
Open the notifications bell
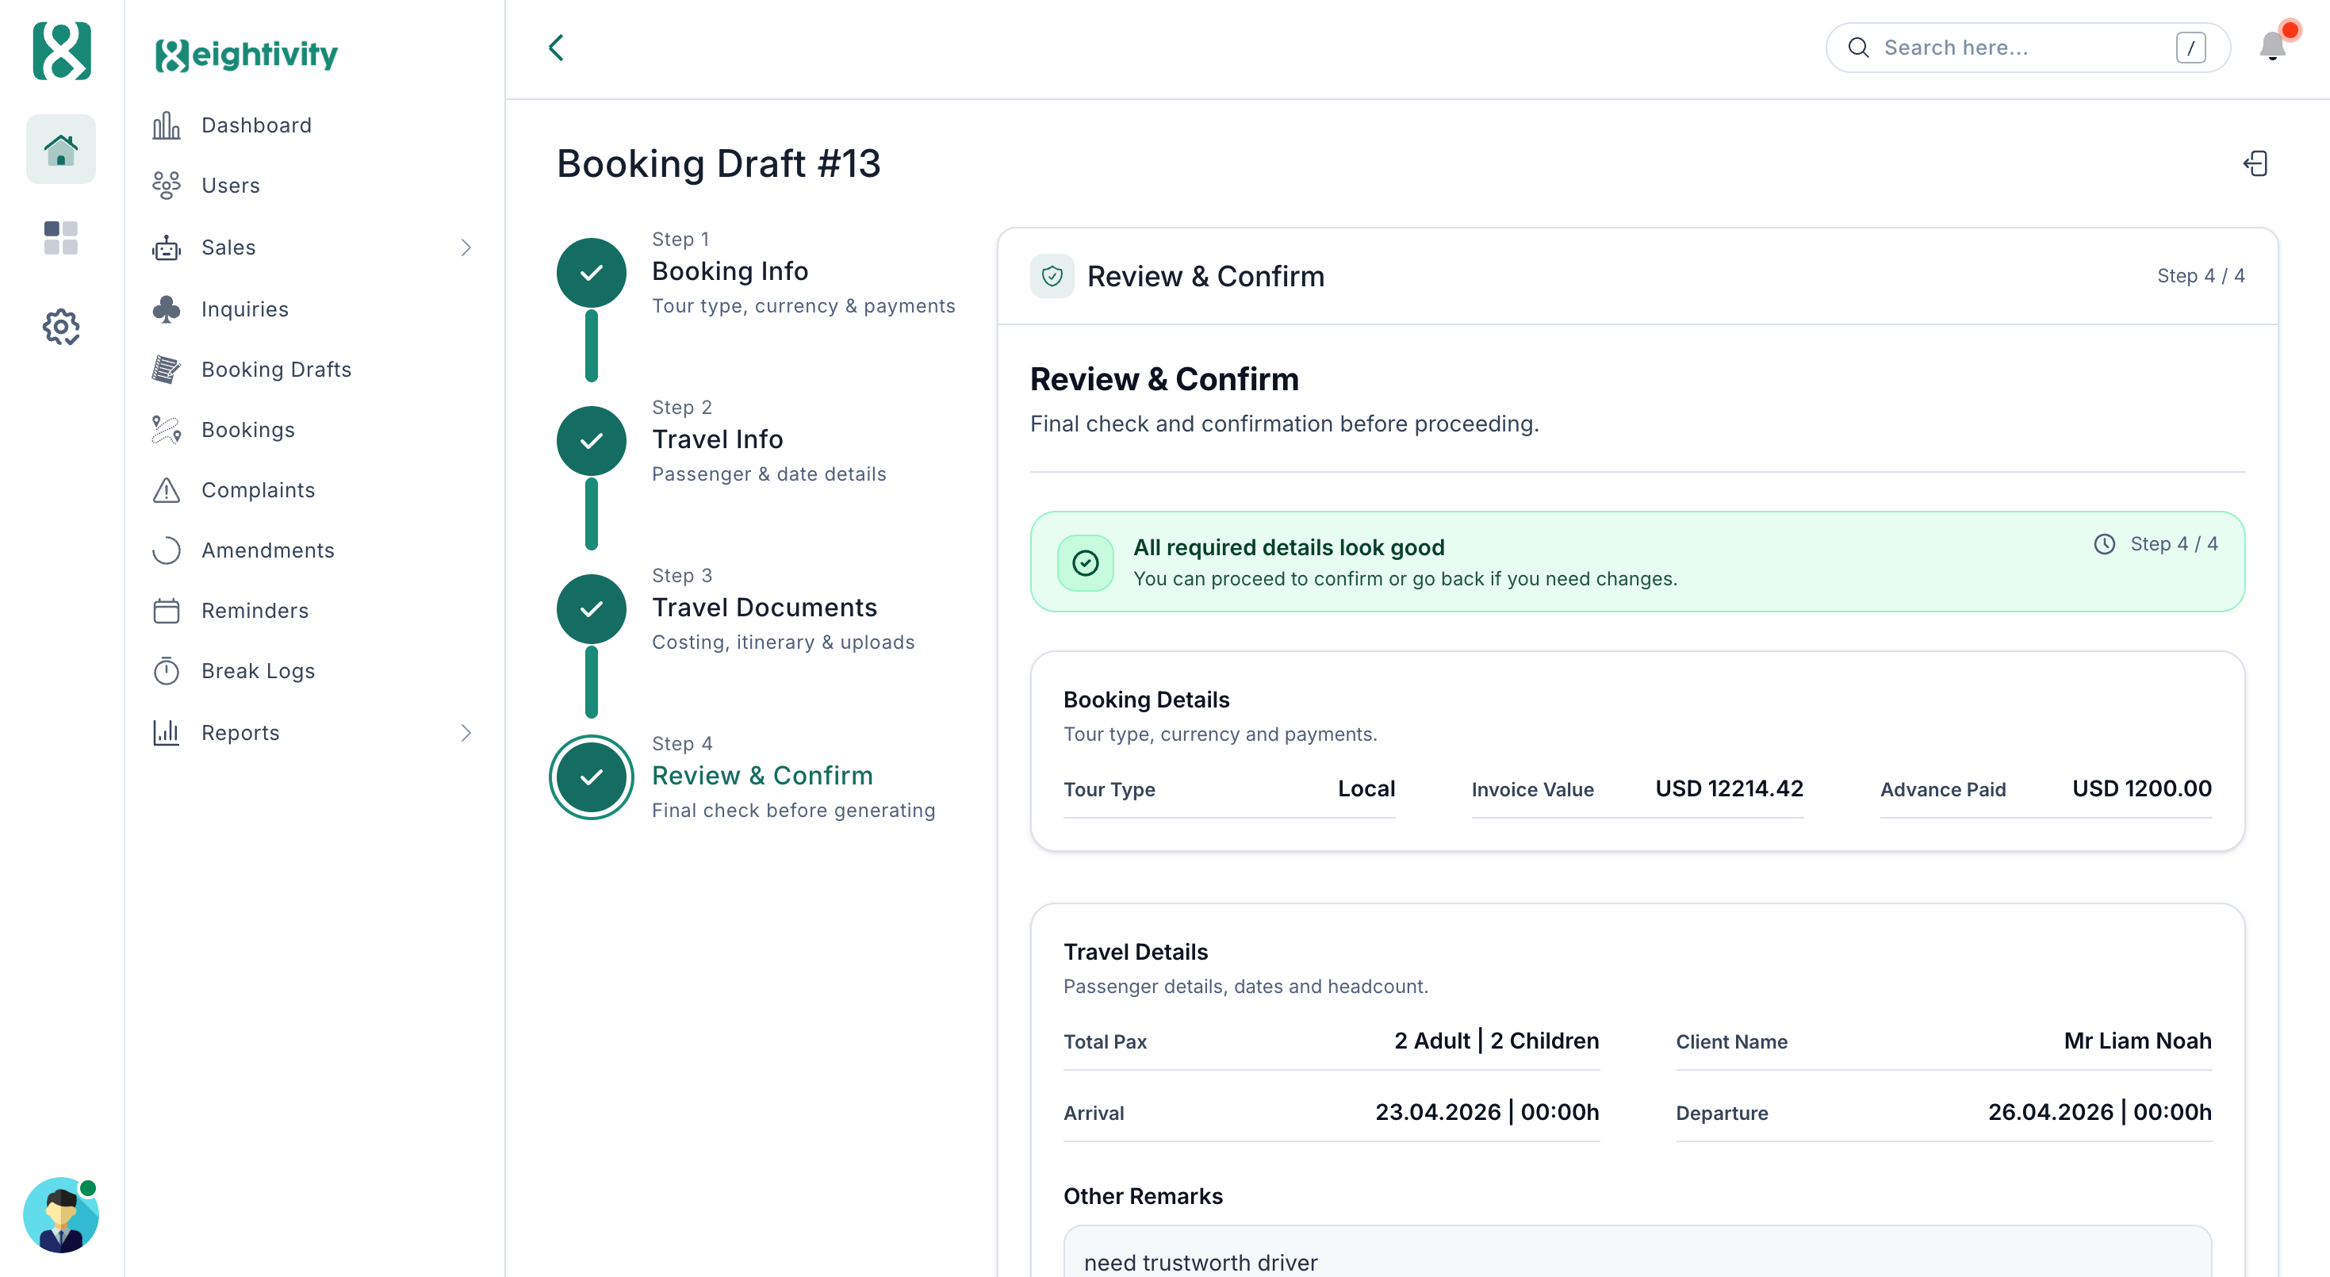click(2271, 46)
